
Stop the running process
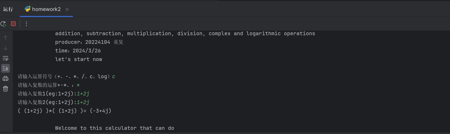coord(13,24)
